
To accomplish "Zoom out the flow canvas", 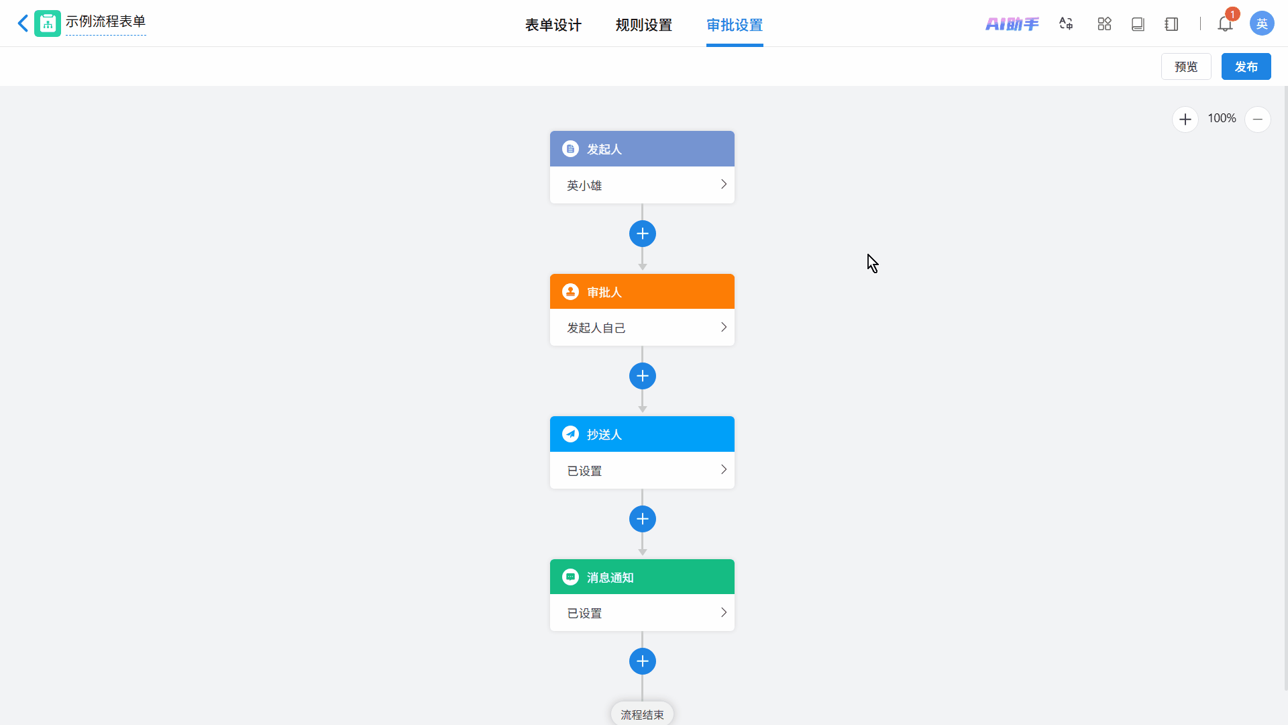I will tap(1257, 119).
